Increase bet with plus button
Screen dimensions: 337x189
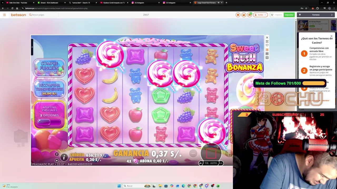tap(229, 154)
